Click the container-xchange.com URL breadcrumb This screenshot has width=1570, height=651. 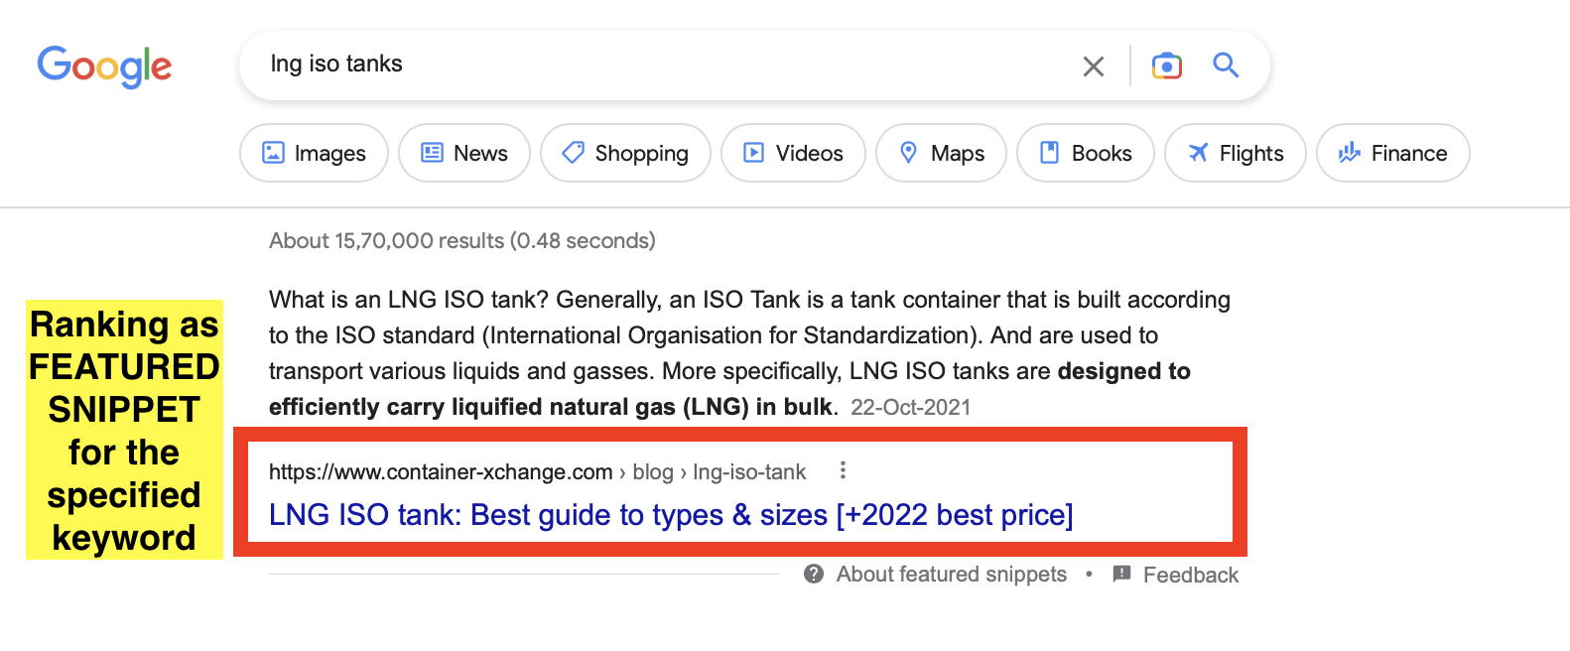coord(440,472)
